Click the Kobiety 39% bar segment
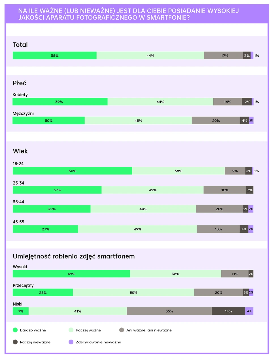Image resolution: width=272 pixels, height=362 pixels. coord(60,102)
